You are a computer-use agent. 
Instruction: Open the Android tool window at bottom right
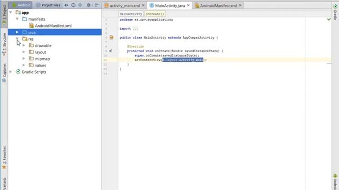[x=335, y=182]
